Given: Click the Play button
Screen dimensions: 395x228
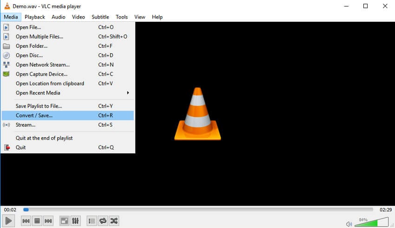Looking at the screenshot, I should click(8, 221).
